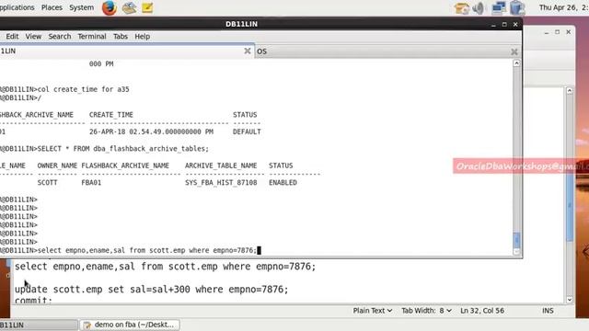The image size is (589, 331).
Task: Click the 26-APR-18 timestamp value
Action: pyautogui.click(x=151, y=131)
